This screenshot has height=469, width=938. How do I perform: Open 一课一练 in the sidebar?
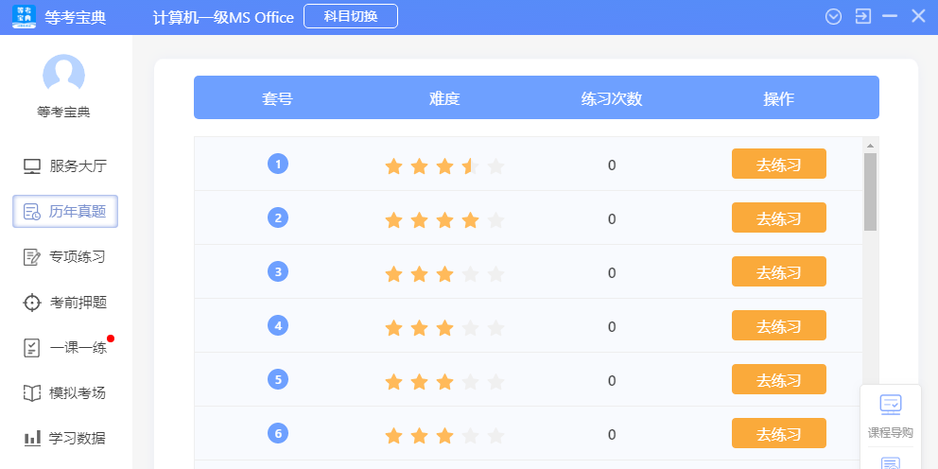[x=64, y=348]
